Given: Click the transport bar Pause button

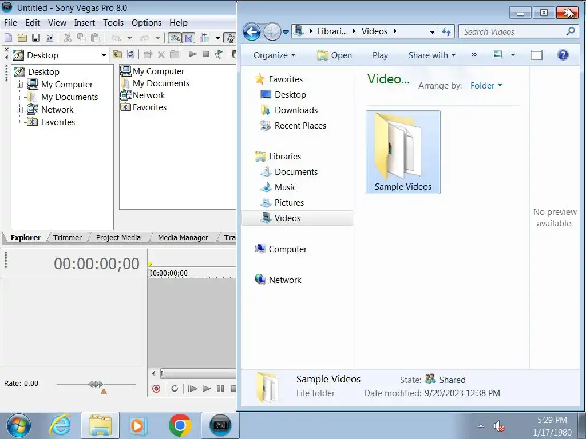Looking at the screenshot, I should (220, 389).
